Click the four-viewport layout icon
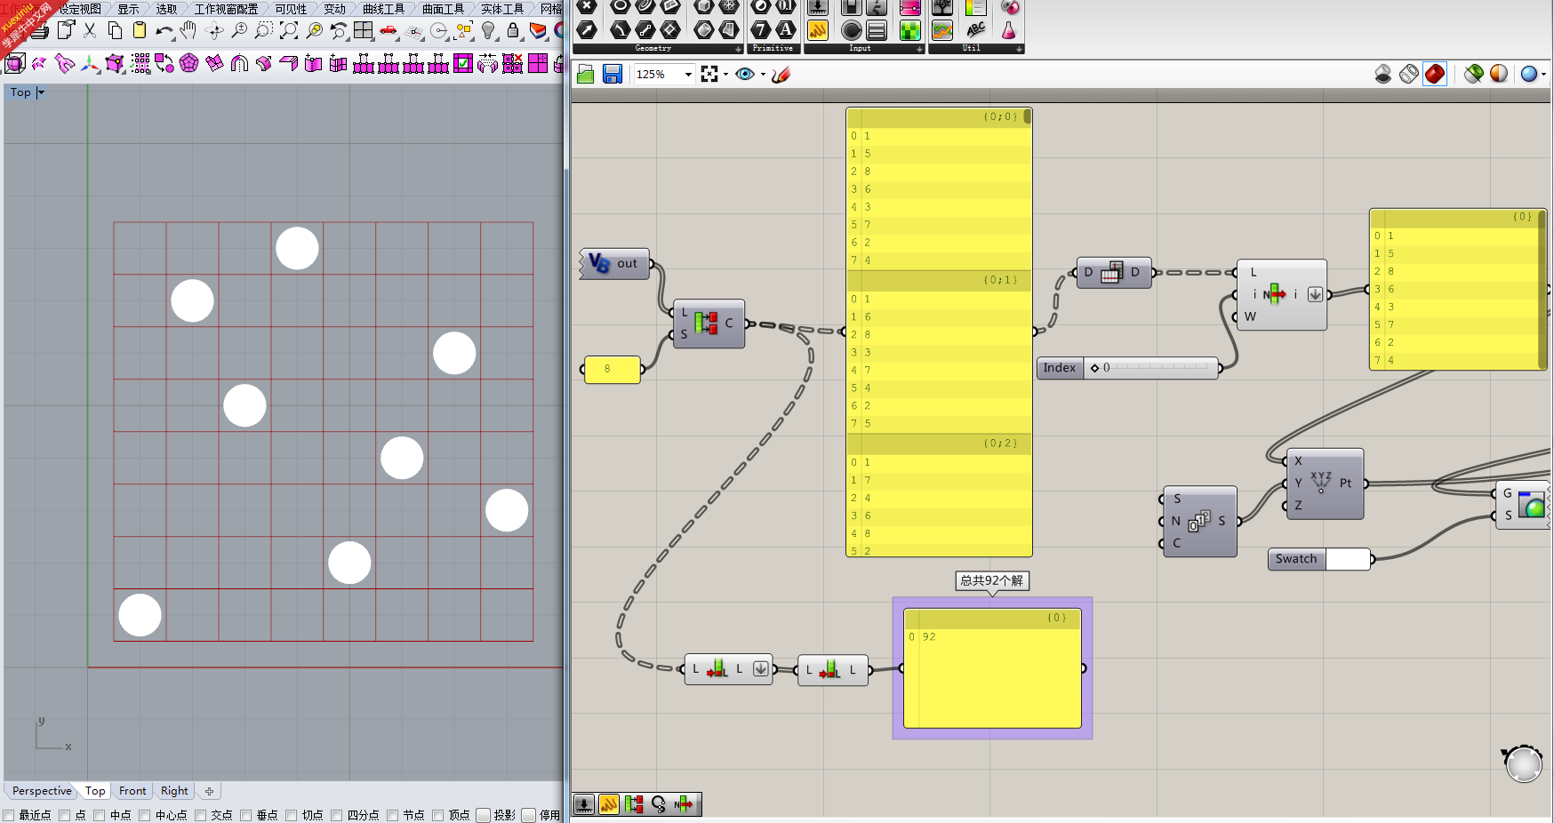The width and height of the screenshot is (1554, 823). (x=364, y=30)
